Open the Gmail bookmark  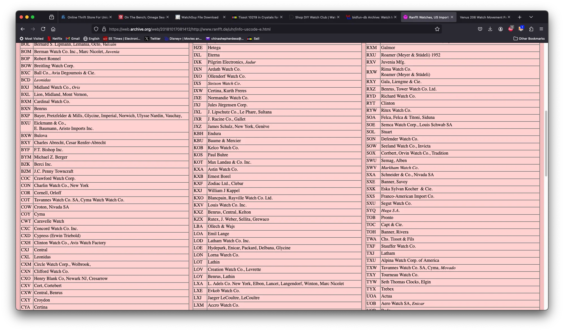pyautogui.click(x=73, y=39)
